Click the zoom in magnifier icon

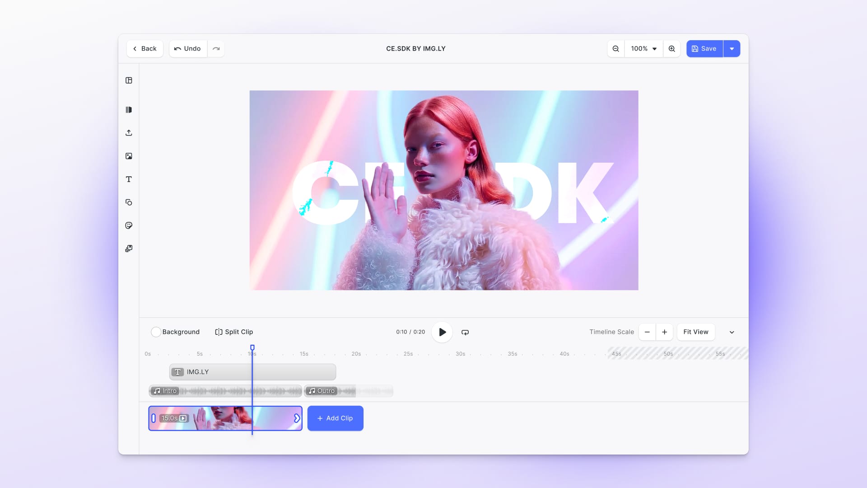coord(671,49)
